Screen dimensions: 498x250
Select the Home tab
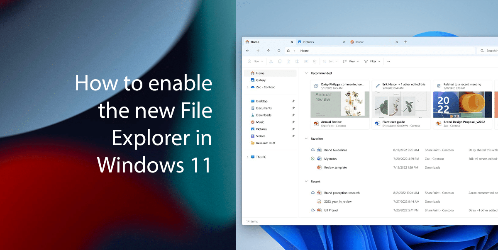269,42
